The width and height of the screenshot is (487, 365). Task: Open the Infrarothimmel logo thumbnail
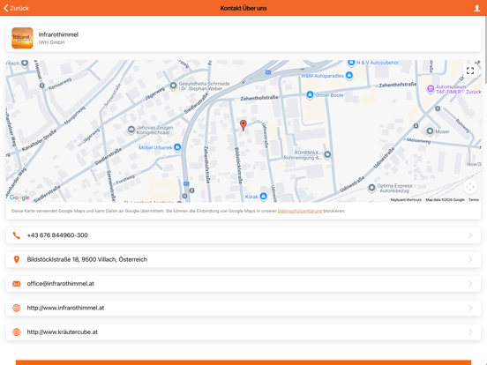point(22,38)
